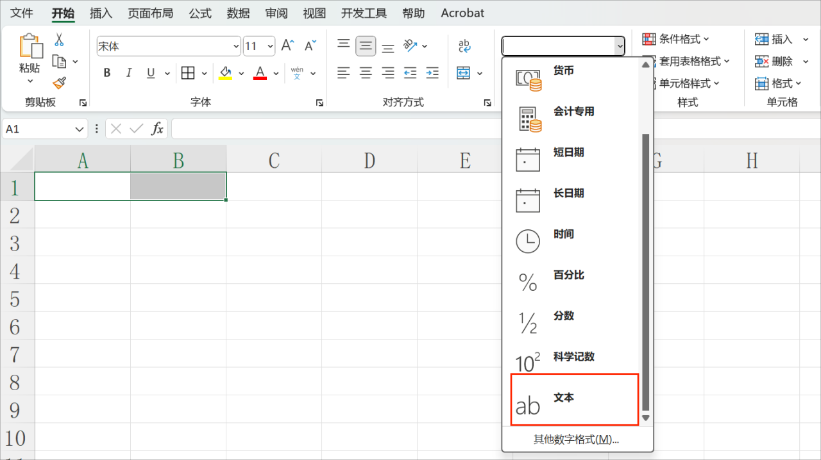Increase indent
Image resolution: width=821 pixels, height=460 pixels.
432,73
